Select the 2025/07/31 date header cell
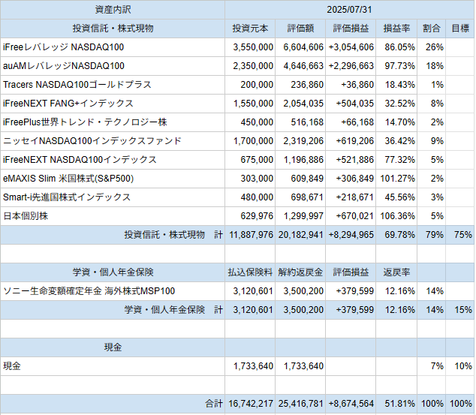 tap(349, 10)
